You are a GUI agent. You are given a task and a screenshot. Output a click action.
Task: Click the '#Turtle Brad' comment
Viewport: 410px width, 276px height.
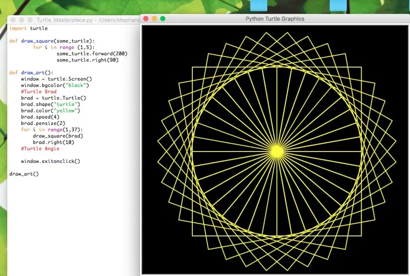click(x=39, y=91)
